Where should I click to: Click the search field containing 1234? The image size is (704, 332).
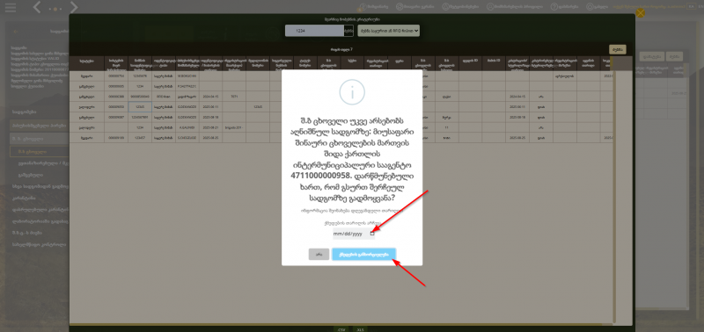314,31
